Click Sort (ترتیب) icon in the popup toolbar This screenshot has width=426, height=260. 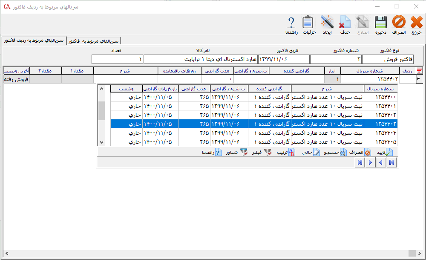(x=286, y=152)
